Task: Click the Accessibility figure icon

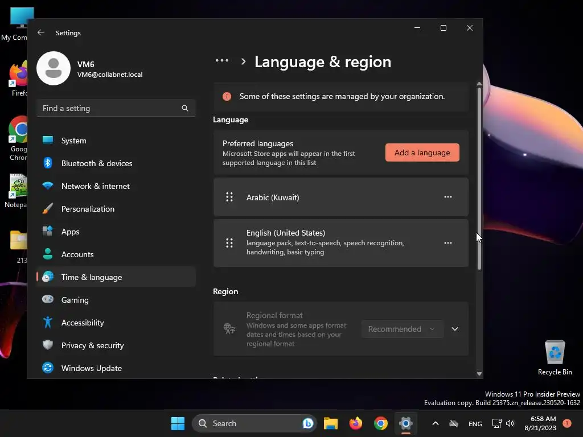Action: pyautogui.click(x=48, y=322)
